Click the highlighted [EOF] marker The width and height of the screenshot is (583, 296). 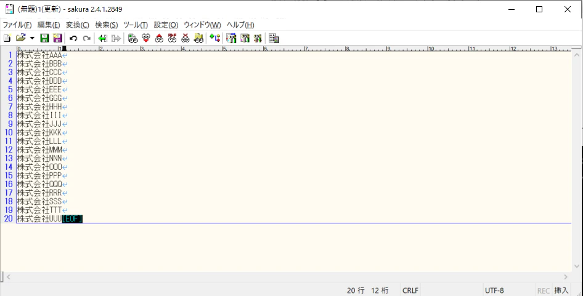pyautogui.click(x=72, y=218)
